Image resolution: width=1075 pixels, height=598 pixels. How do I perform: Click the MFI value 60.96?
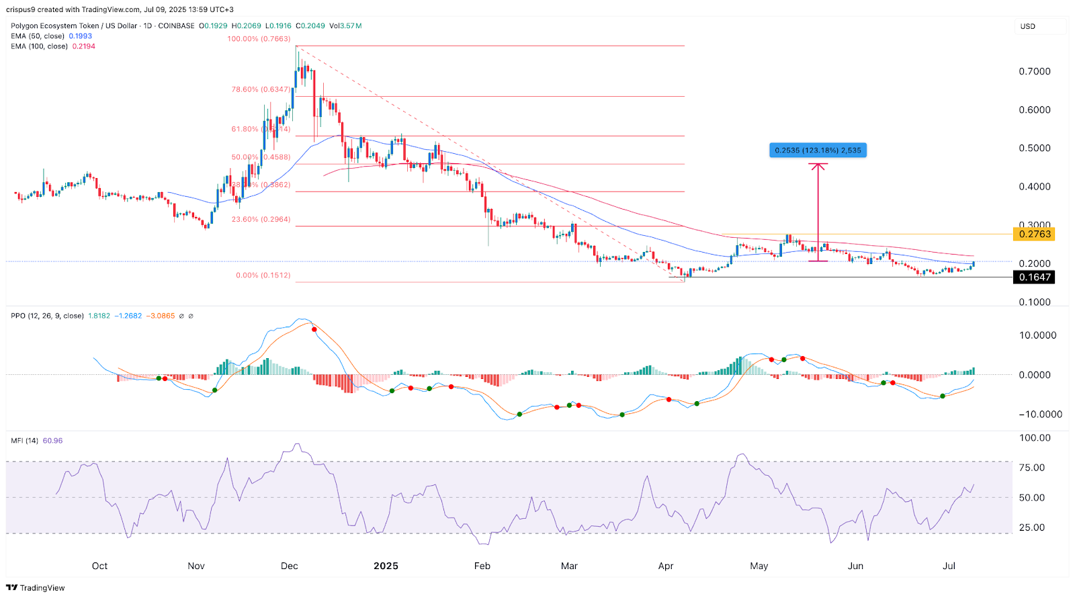point(52,441)
